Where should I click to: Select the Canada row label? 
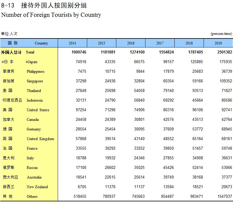(x=33, y=119)
